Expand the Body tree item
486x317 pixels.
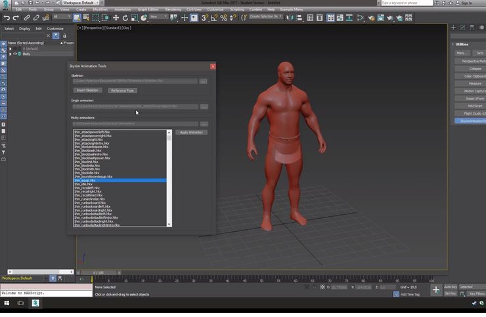click(10, 54)
